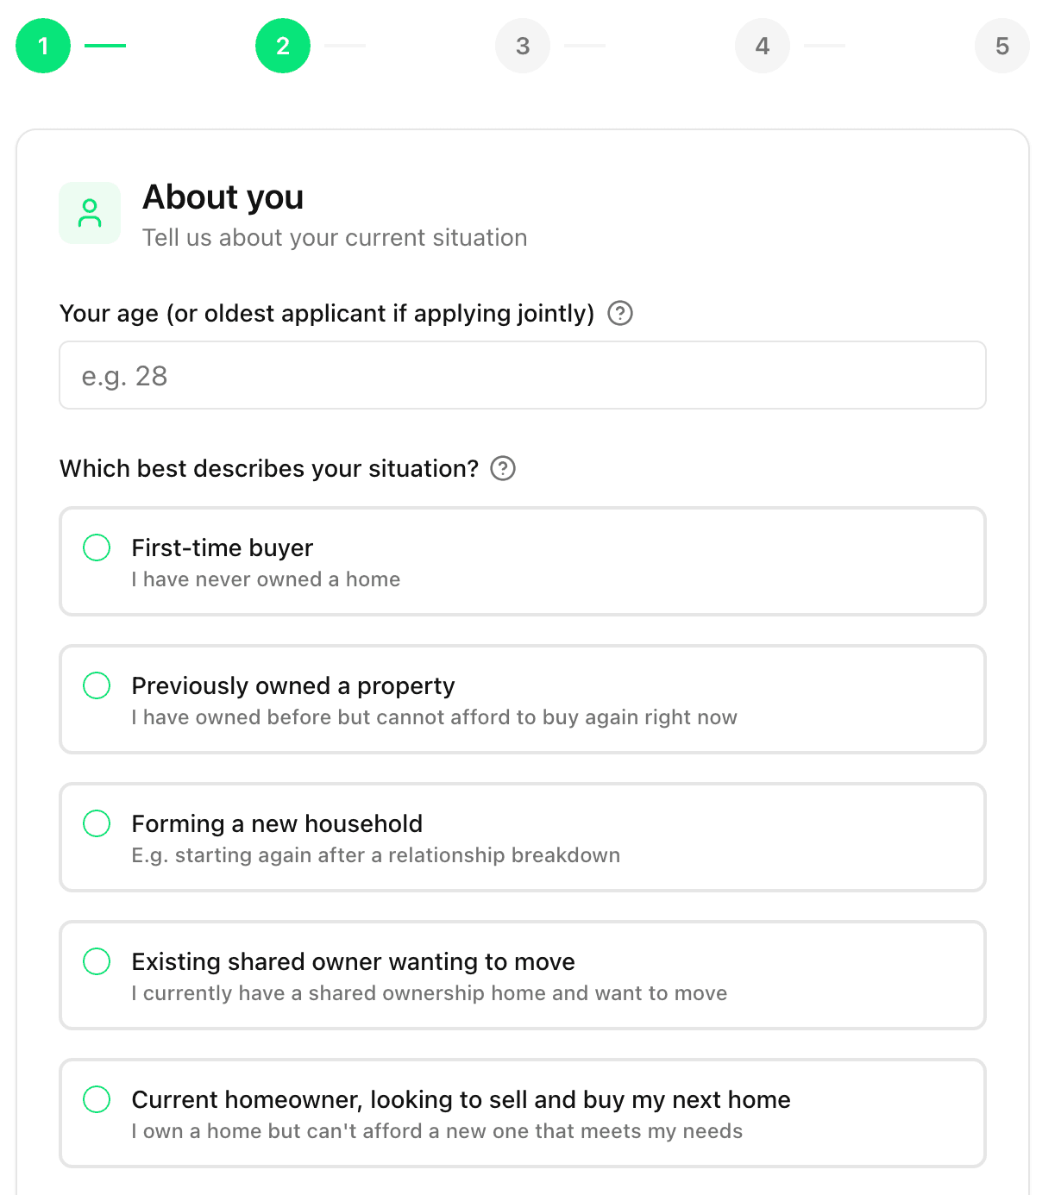
Task: Choose Existing shared owner wanting to move
Action: (x=97, y=961)
